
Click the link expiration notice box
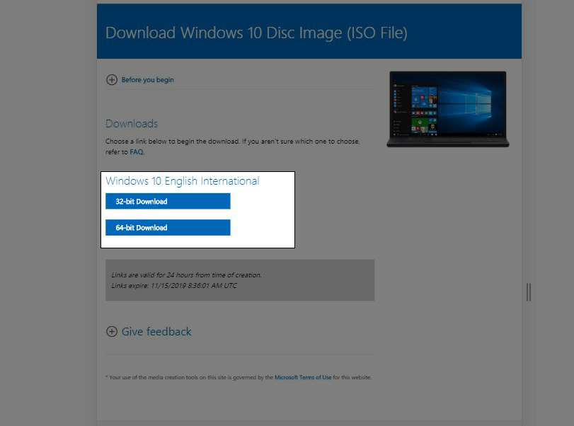(x=239, y=280)
